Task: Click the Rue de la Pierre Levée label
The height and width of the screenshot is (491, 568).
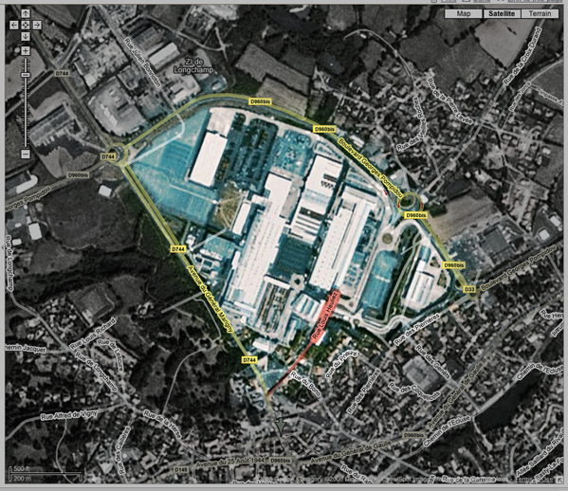Action: click(449, 101)
